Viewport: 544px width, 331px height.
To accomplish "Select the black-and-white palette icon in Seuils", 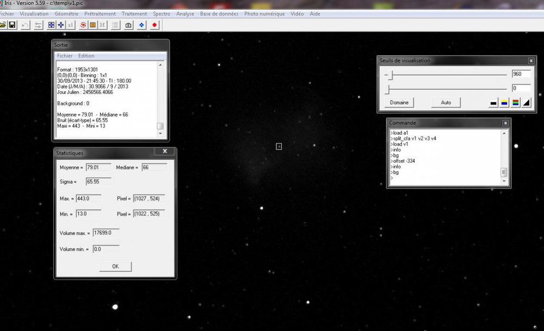I will 493,103.
